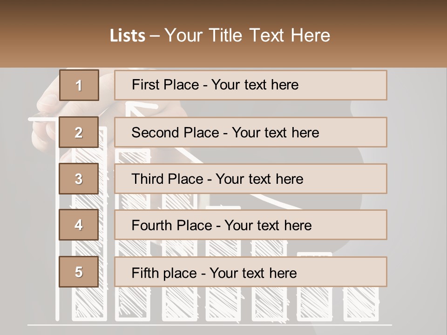
Task: Select the number 2 box
Action: (x=79, y=132)
